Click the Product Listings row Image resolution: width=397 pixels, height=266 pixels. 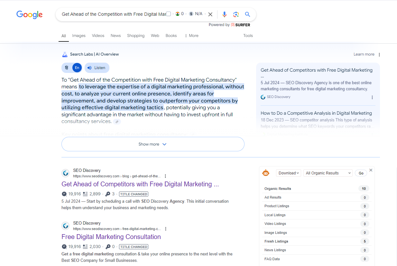pos(317,206)
